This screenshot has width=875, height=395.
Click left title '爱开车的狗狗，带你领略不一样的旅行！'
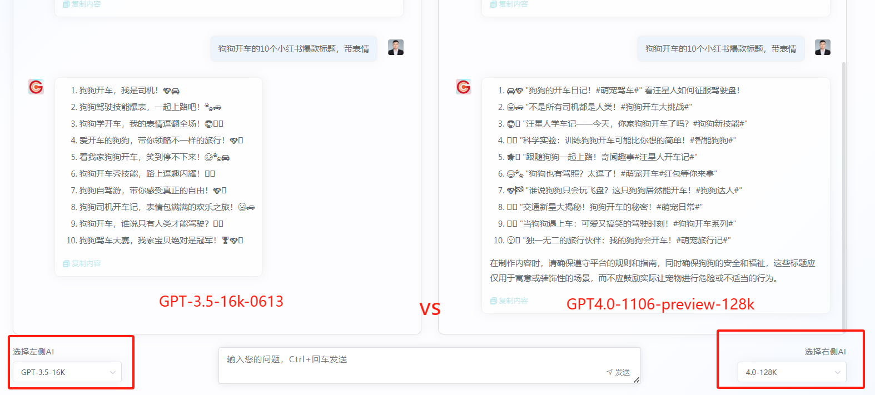152,141
